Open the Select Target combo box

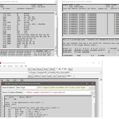point(27,88)
